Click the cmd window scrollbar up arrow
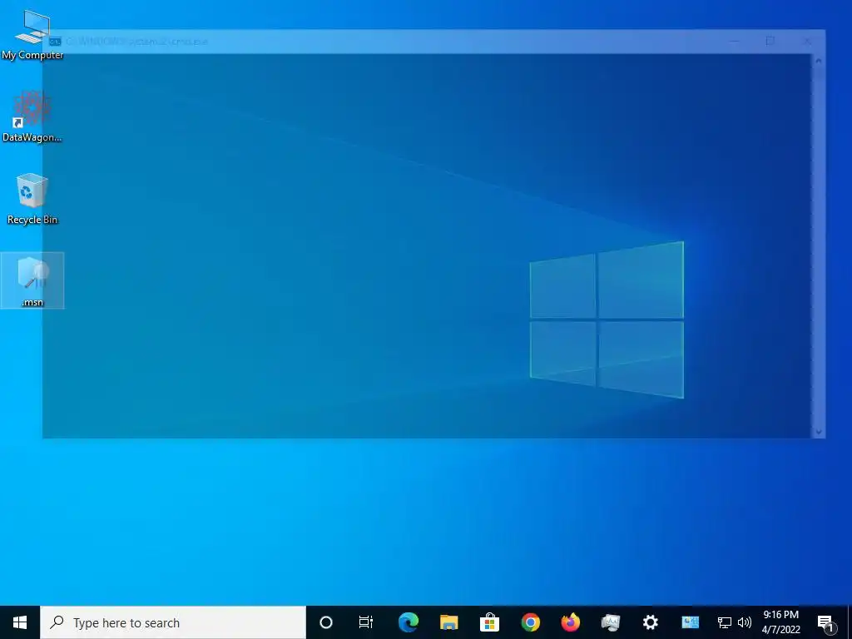 [819, 60]
